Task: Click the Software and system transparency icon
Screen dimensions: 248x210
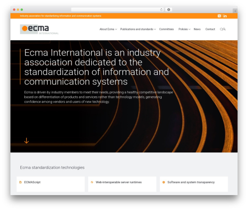Action: tap(164, 182)
